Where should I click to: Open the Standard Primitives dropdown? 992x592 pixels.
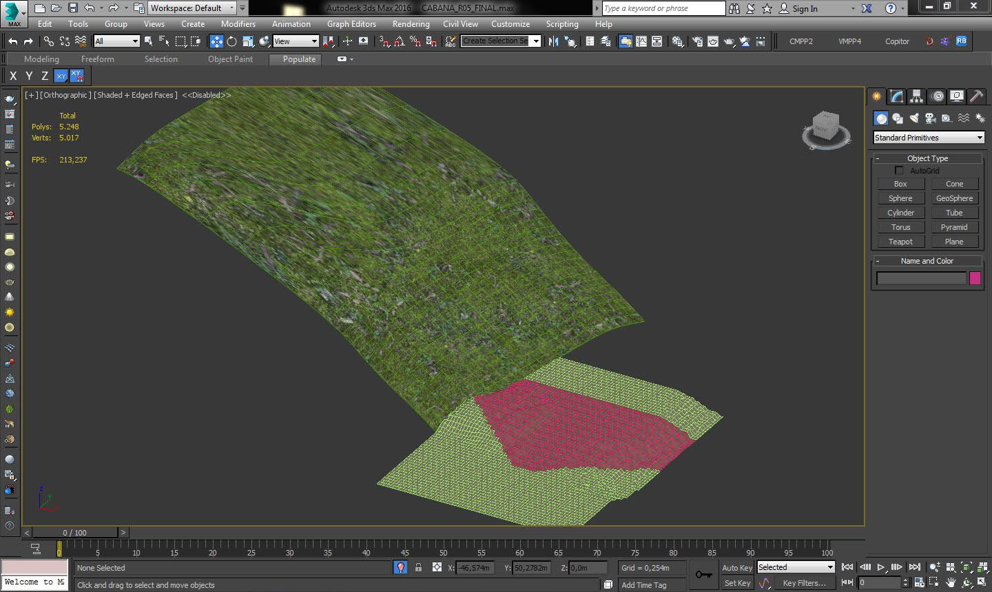point(928,138)
